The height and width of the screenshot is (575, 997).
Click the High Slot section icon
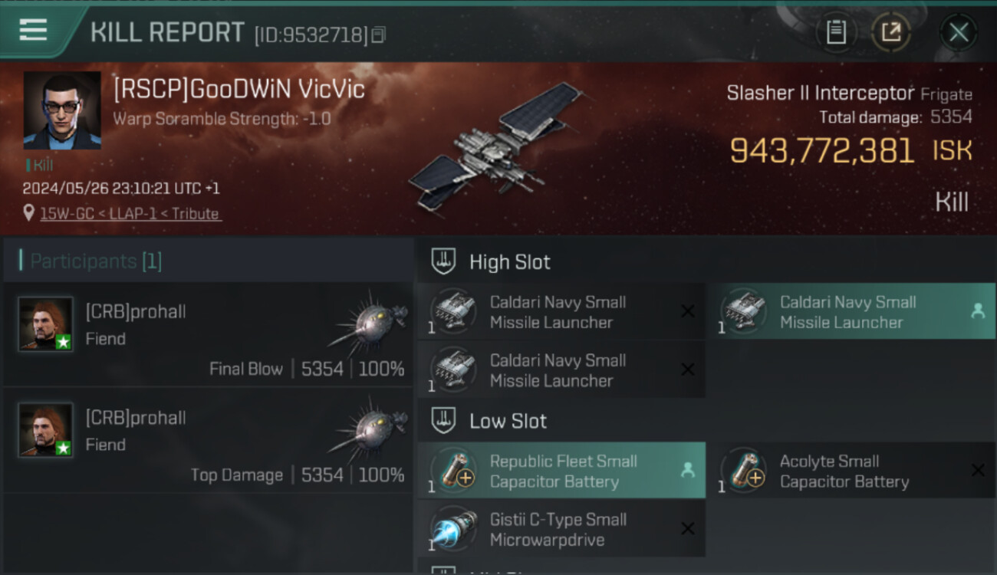tap(444, 261)
